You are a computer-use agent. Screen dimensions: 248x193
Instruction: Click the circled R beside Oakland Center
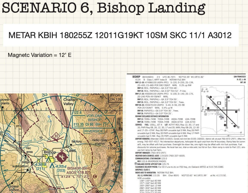pyautogui.click(x=136, y=164)
